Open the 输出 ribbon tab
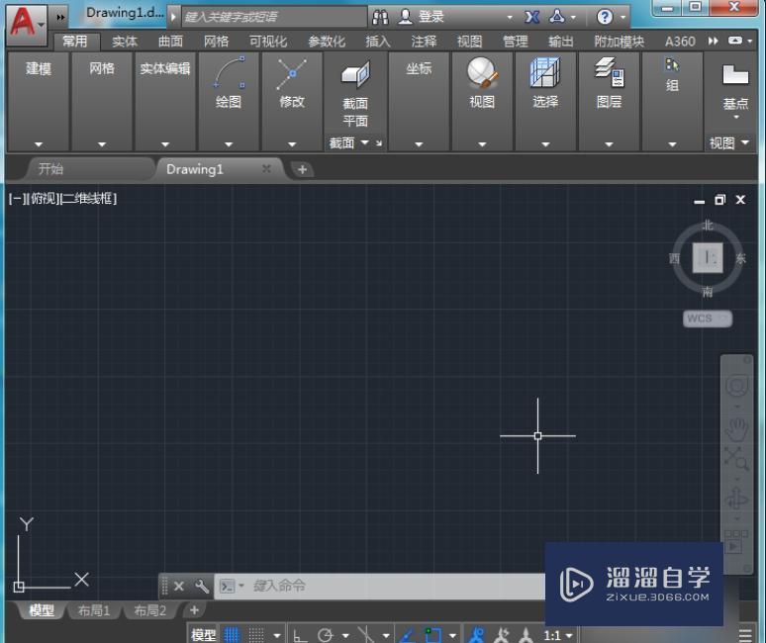 560,42
